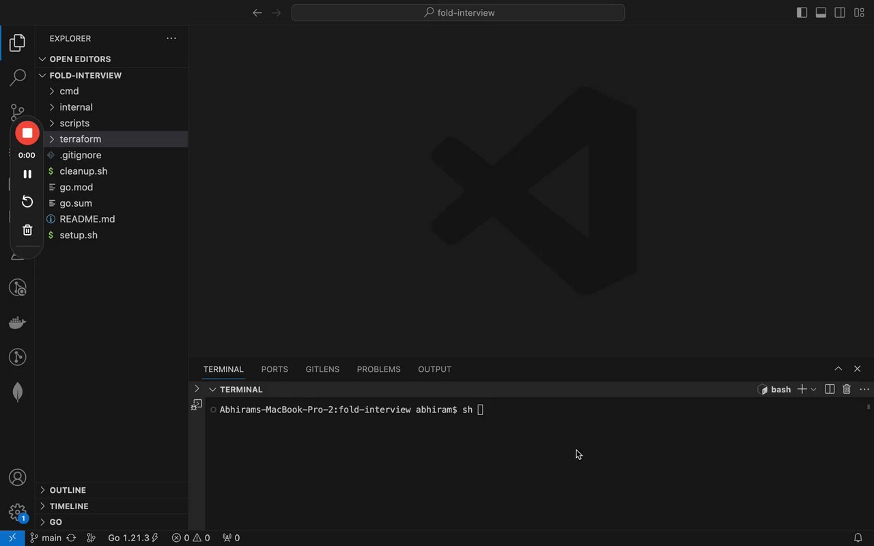This screenshot has width=874, height=546.
Task: Switch to the PORTS panel tab
Action: [274, 369]
